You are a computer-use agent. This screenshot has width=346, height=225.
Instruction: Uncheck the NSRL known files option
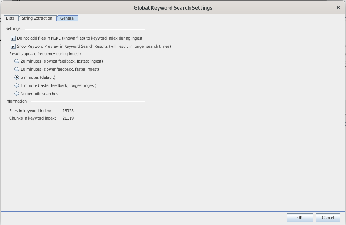tap(13, 38)
